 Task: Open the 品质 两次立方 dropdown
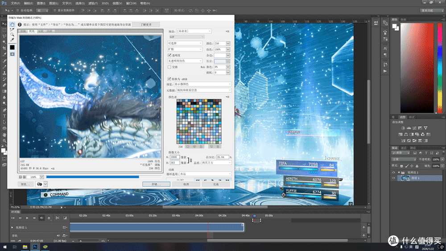[x=216, y=163]
